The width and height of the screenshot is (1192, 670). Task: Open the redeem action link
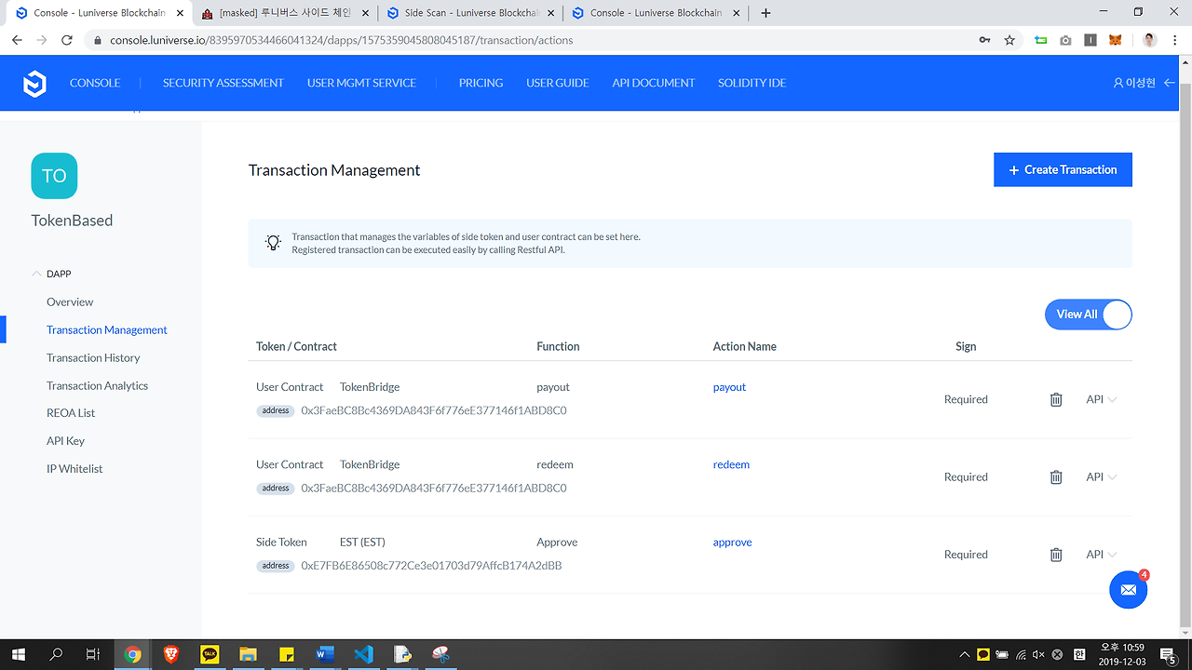[731, 464]
